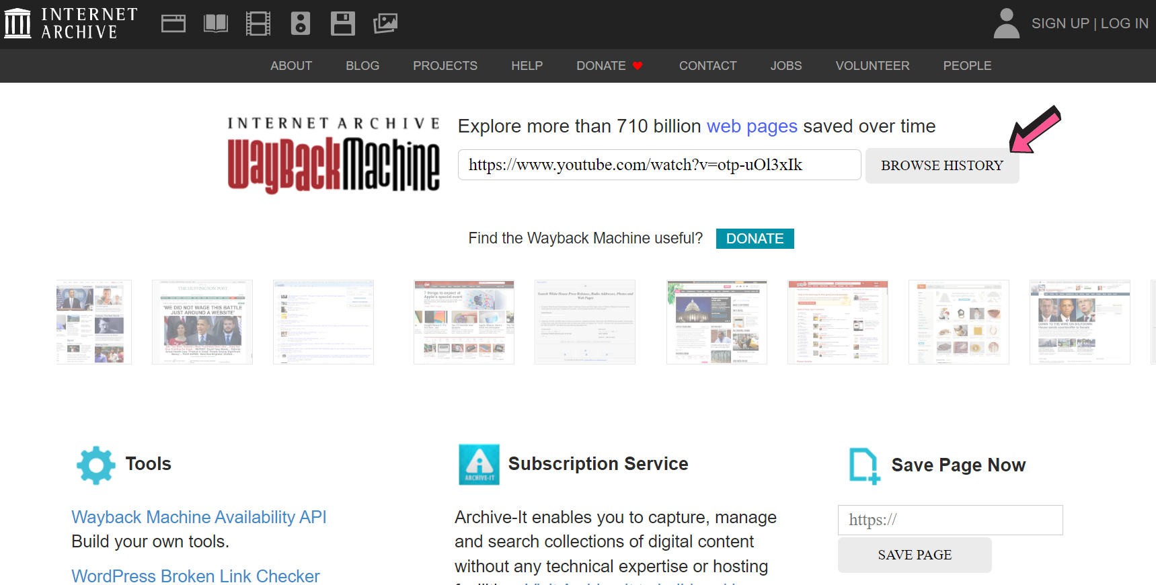This screenshot has width=1156, height=585.
Task: Open the Contact menu item
Action: [x=707, y=66]
